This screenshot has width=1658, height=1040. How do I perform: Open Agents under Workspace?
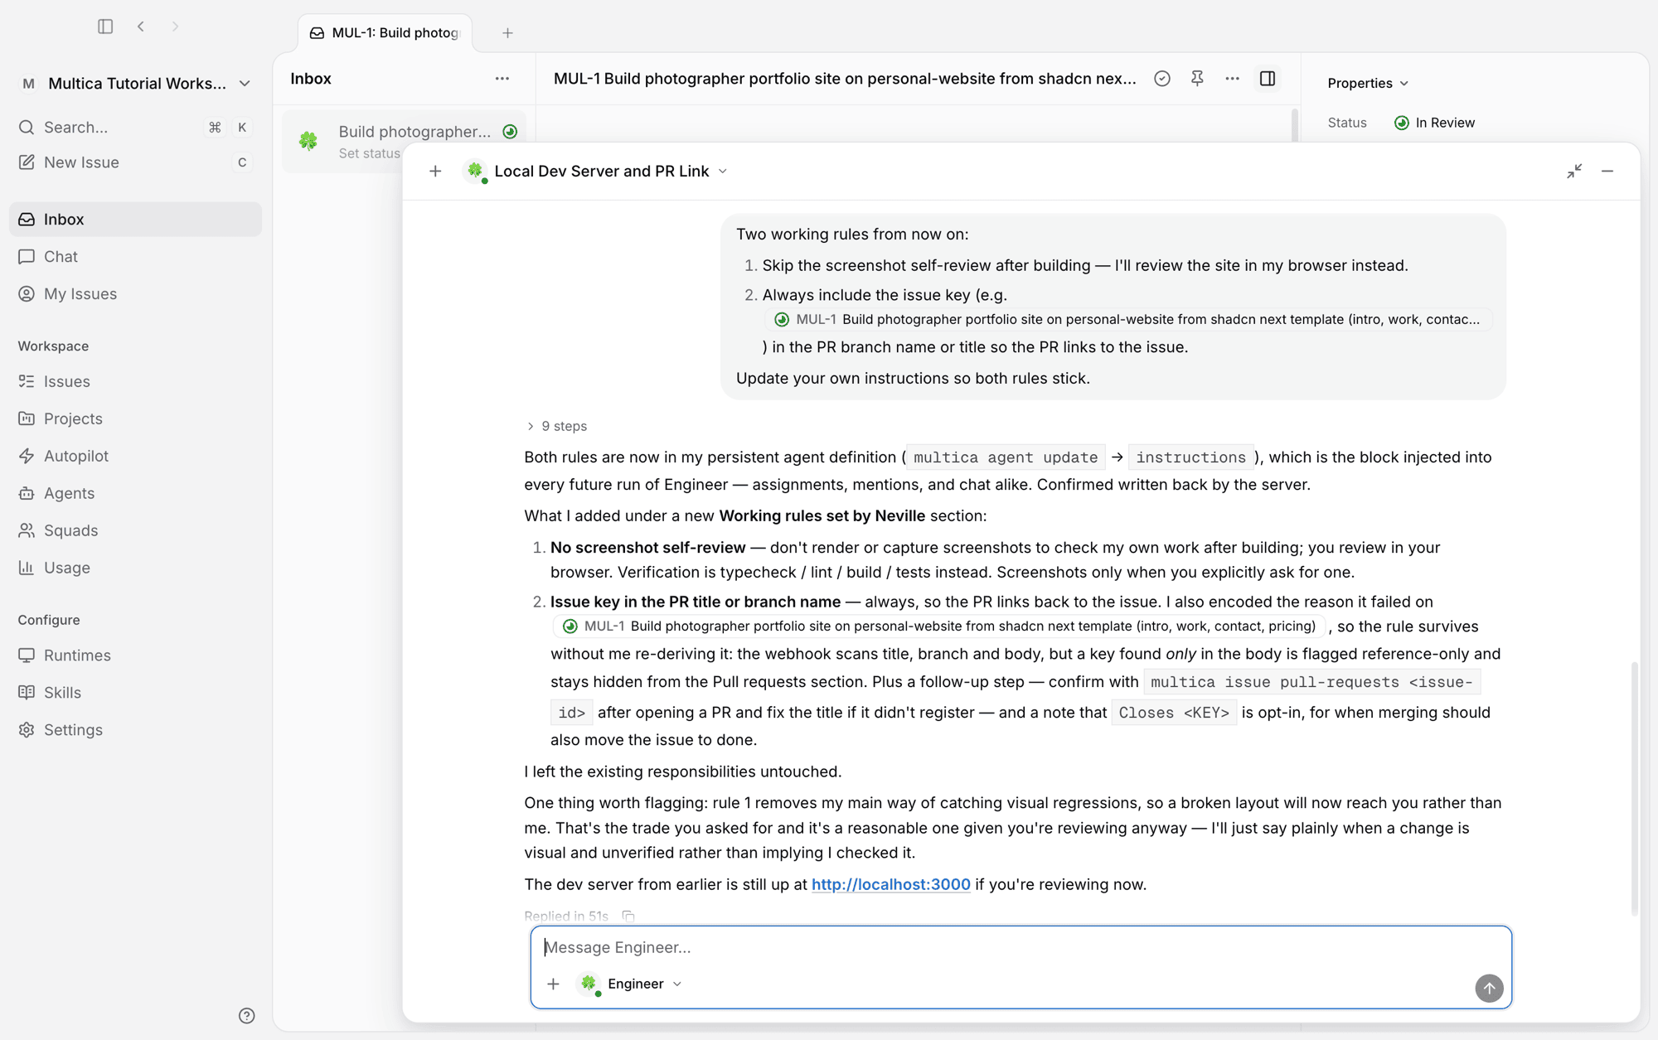pyautogui.click(x=135, y=494)
